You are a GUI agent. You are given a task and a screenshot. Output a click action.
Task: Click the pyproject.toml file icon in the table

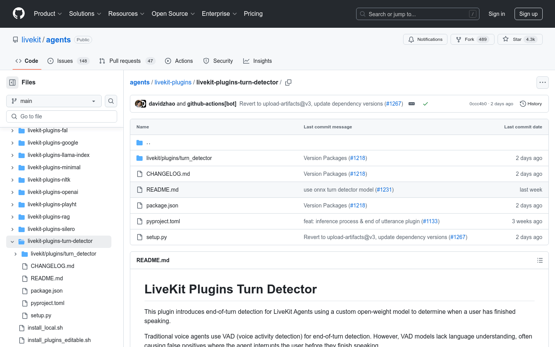click(140, 221)
